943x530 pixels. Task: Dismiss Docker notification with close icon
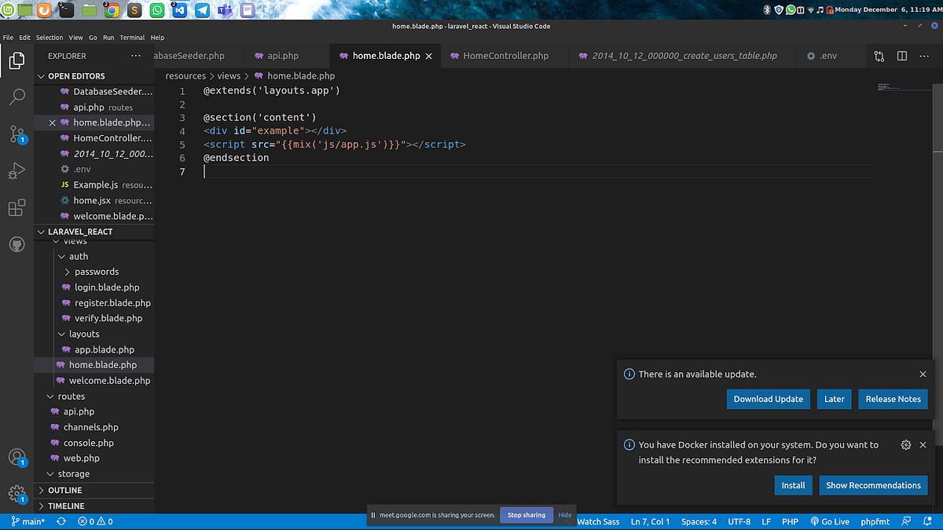(923, 444)
